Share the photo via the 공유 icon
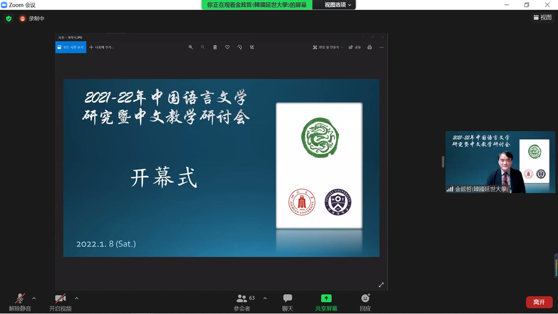This screenshot has width=558, height=314. click(355, 47)
